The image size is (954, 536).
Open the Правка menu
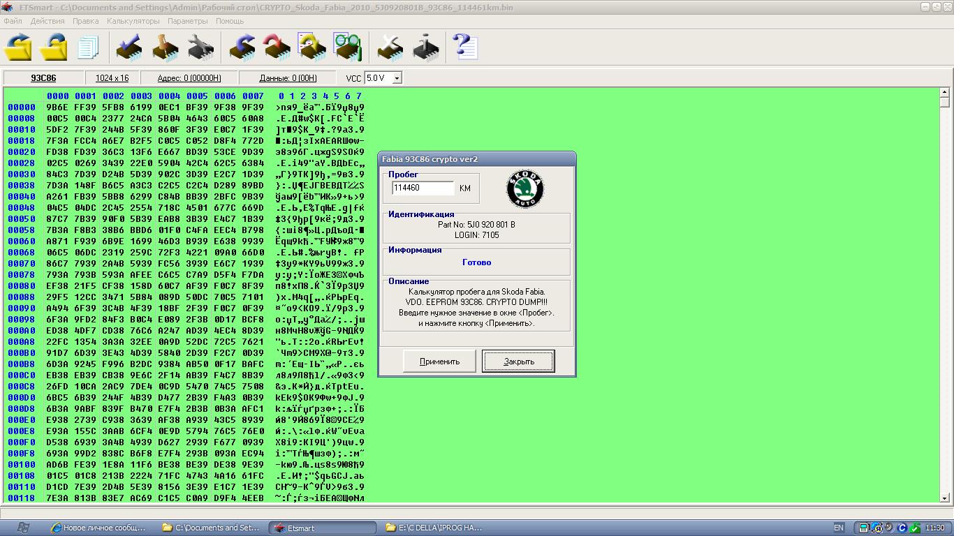click(x=86, y=21)
